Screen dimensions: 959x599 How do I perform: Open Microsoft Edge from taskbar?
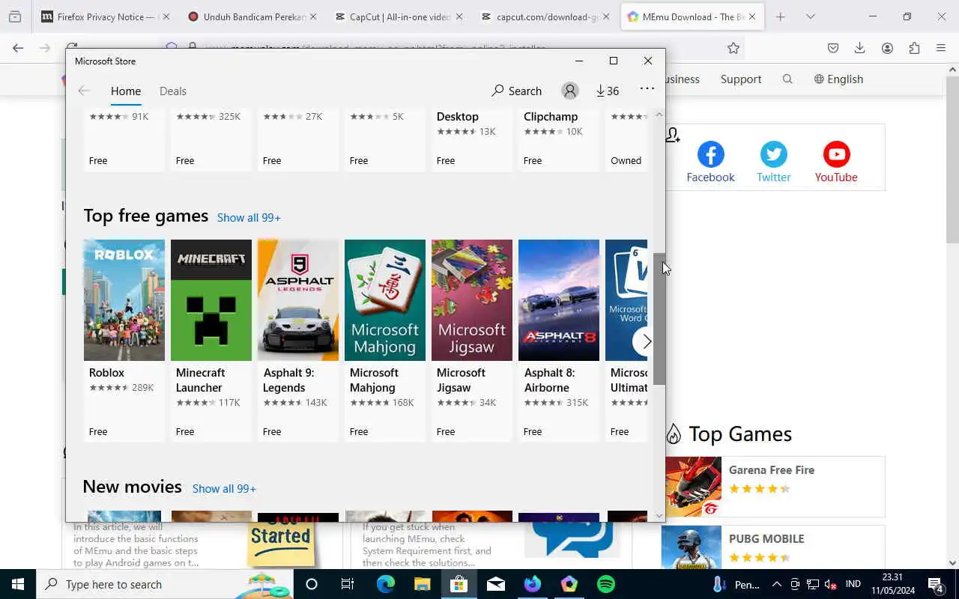click(x=385, y=584)
